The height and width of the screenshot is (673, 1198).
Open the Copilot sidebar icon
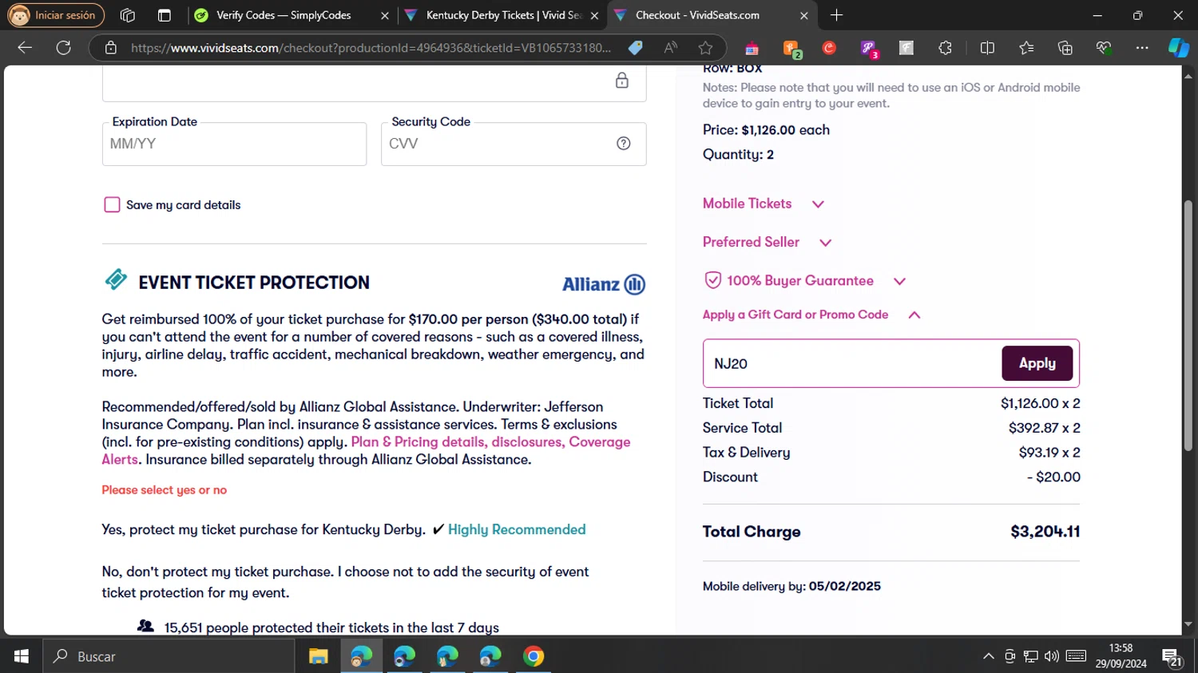point(1178,48)
